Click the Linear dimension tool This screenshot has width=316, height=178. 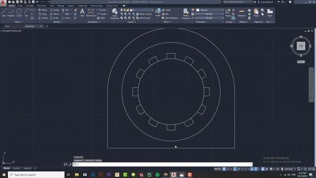(x=101, y=10)
